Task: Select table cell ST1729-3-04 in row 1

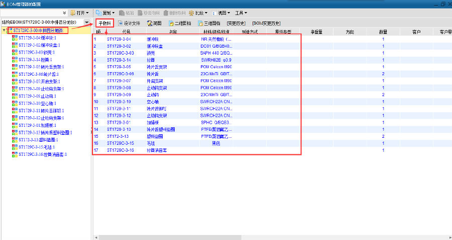Action: [119, 39]
